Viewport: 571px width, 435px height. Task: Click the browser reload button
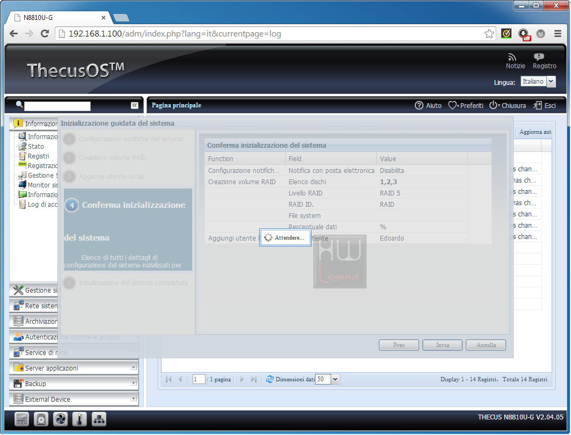click(45, 33)
